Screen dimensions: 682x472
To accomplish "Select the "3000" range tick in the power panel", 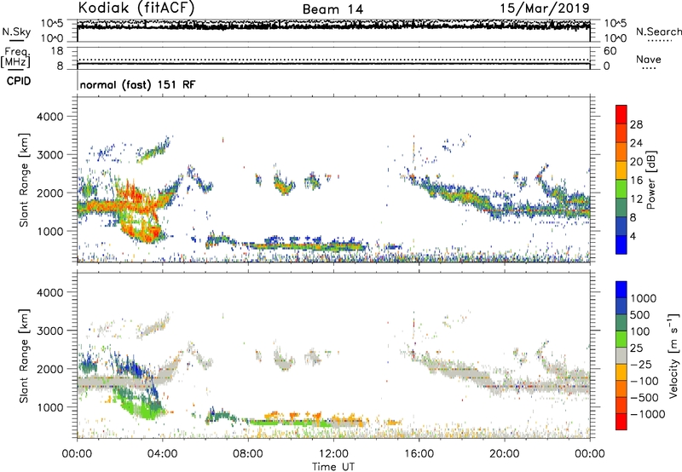I will tap(49, 155).
